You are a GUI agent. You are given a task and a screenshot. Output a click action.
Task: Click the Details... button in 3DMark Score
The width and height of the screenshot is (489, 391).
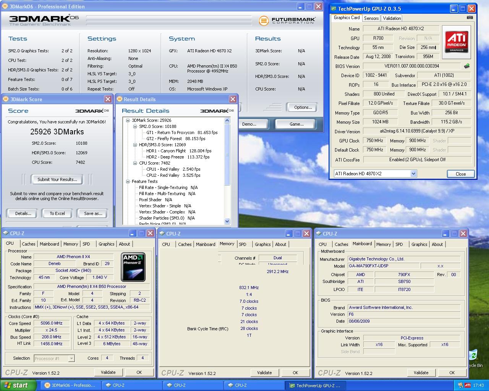(23, 213)
